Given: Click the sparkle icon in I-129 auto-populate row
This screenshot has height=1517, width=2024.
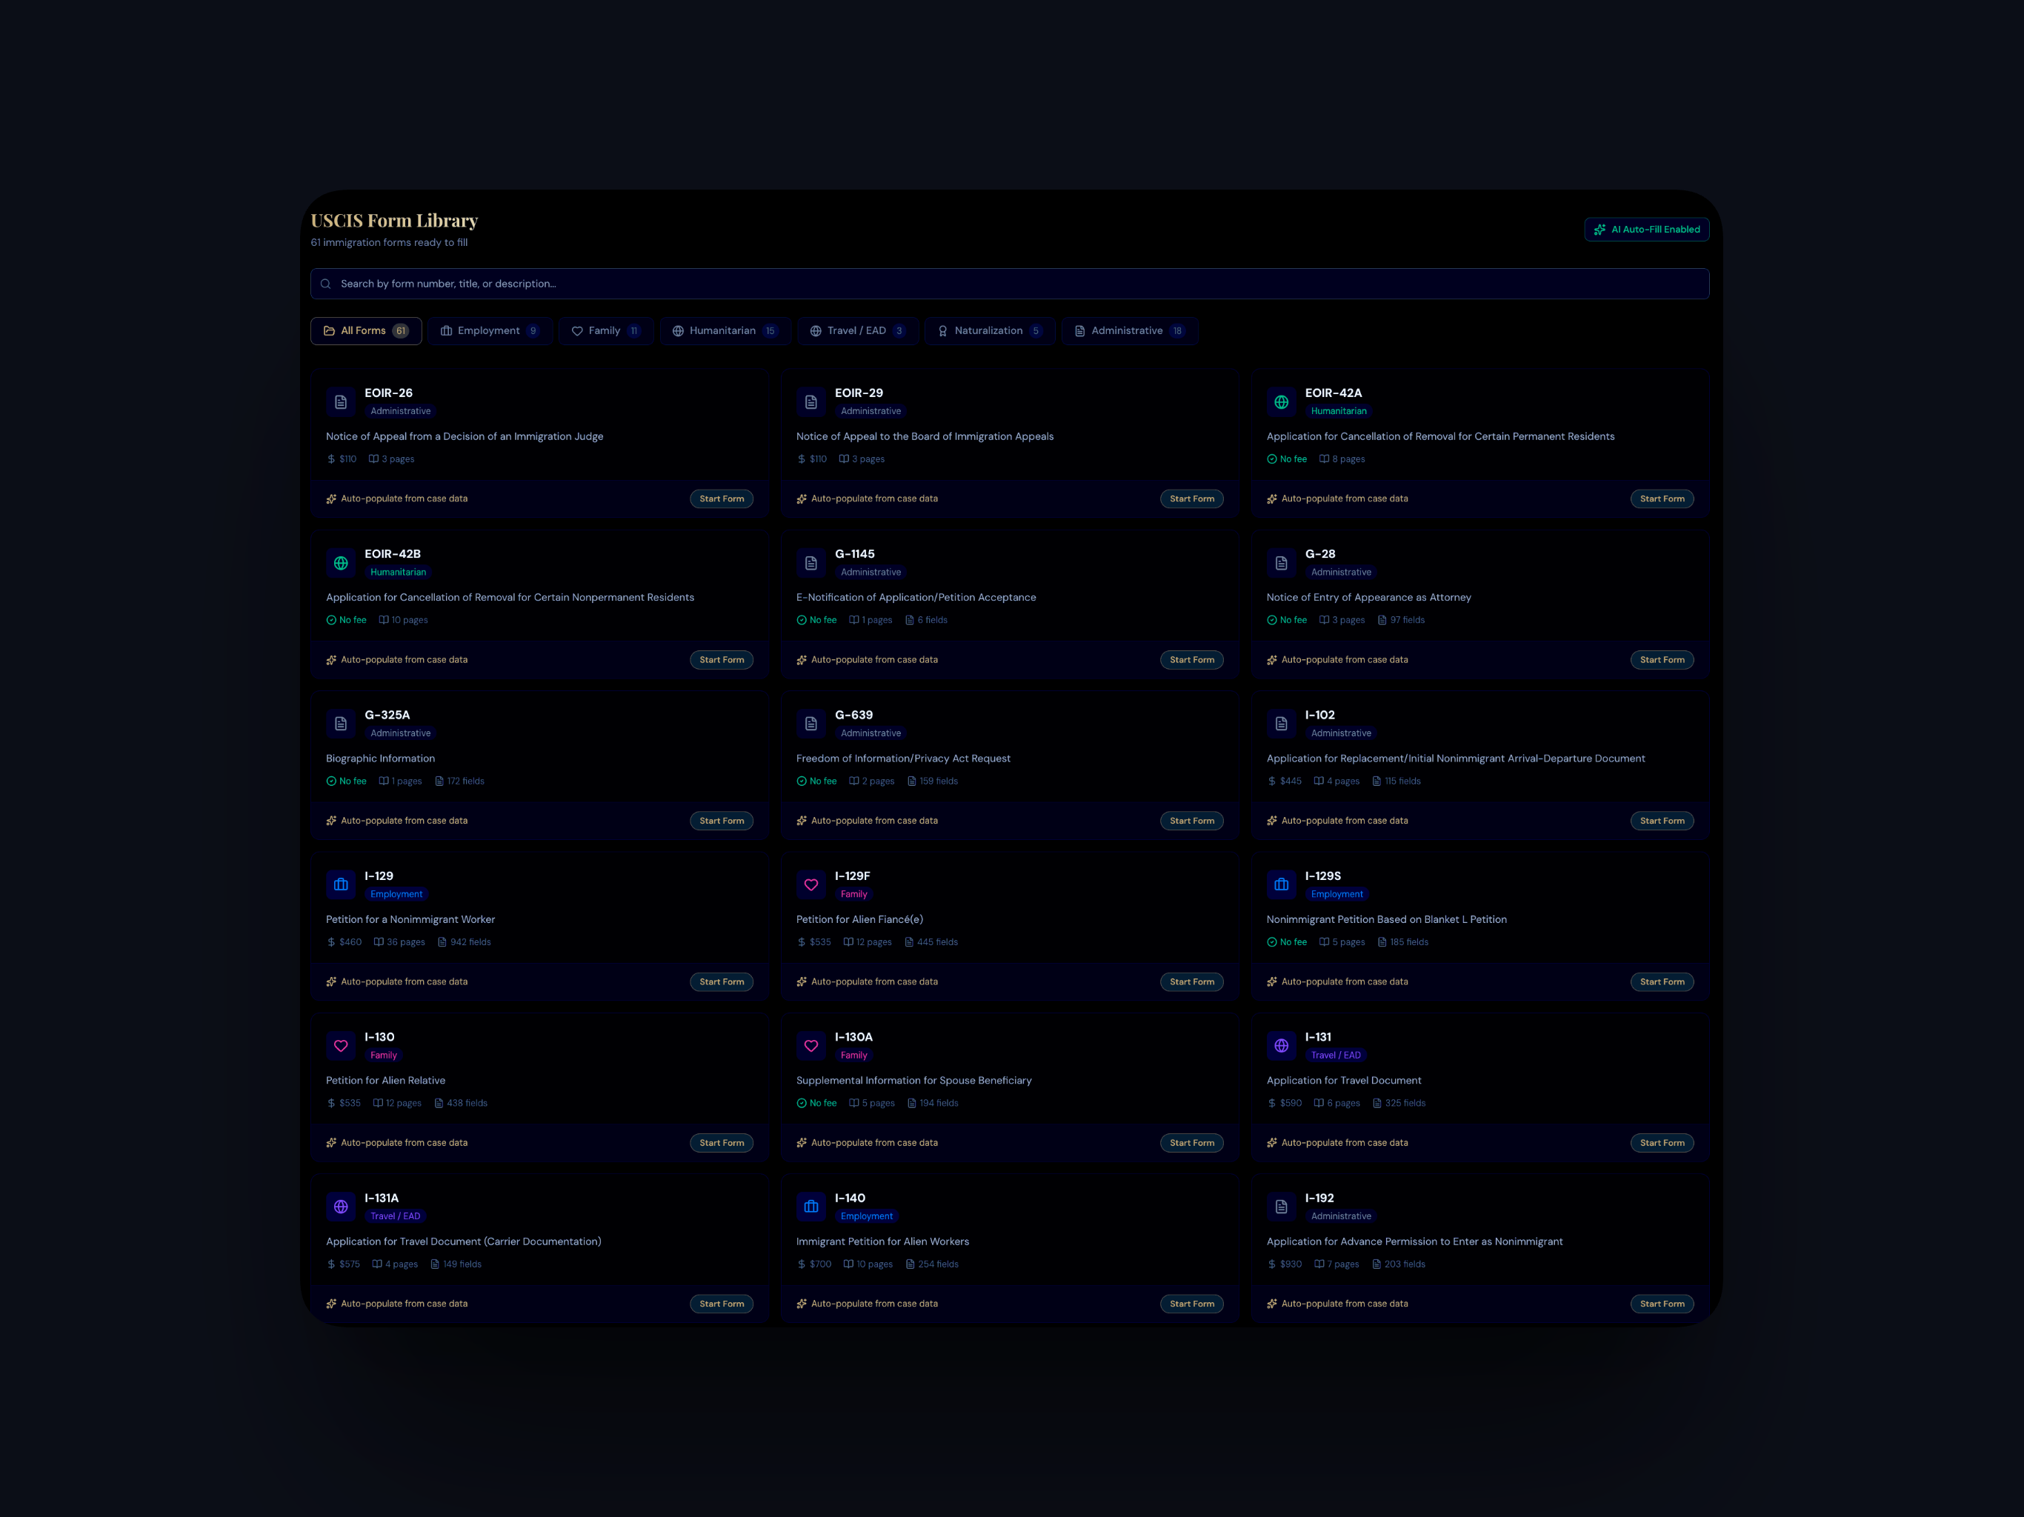Looking at the screenshot, I should tap(331, 981).
